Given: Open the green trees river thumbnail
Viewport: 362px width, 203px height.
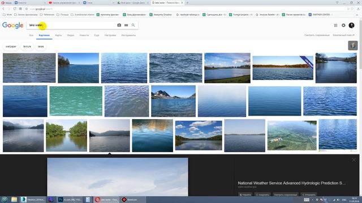Looking at the screenshot, I should pos(67,135).
